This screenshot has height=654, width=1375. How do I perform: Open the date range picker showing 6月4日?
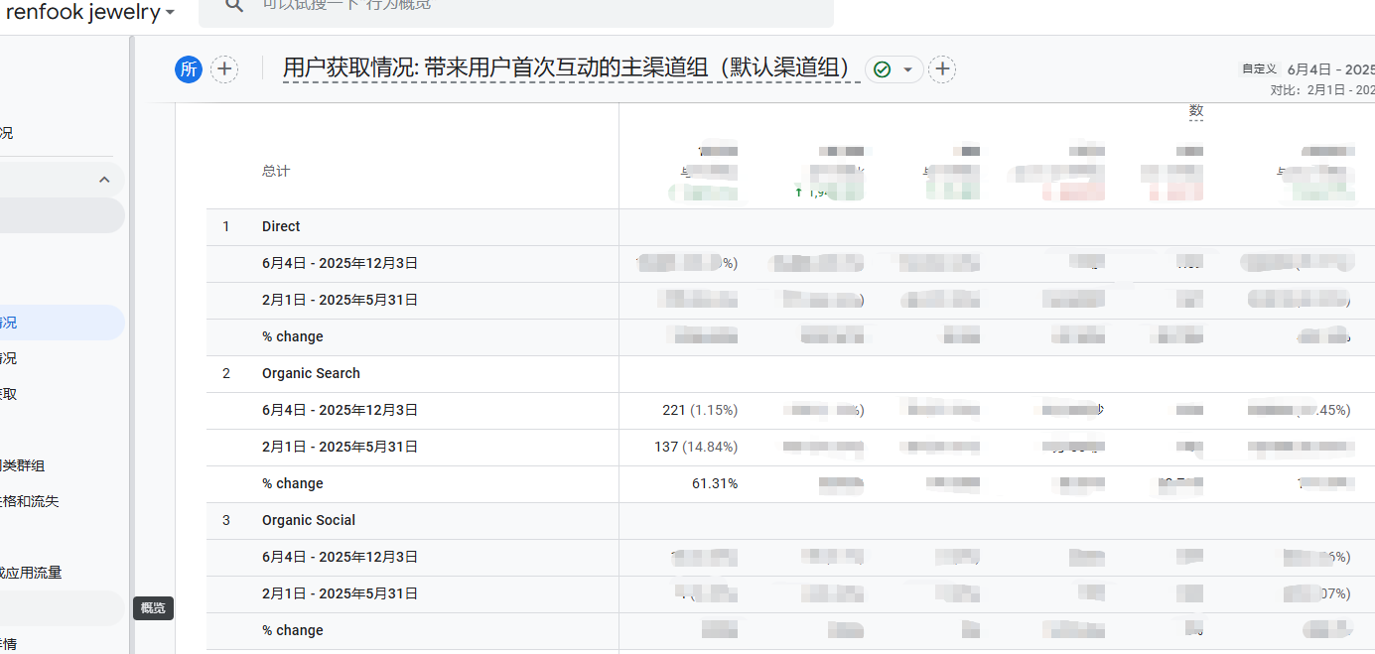point(1328,69)
